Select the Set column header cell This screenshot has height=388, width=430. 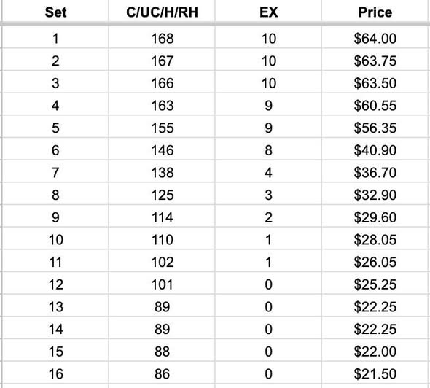click(55, 12)
